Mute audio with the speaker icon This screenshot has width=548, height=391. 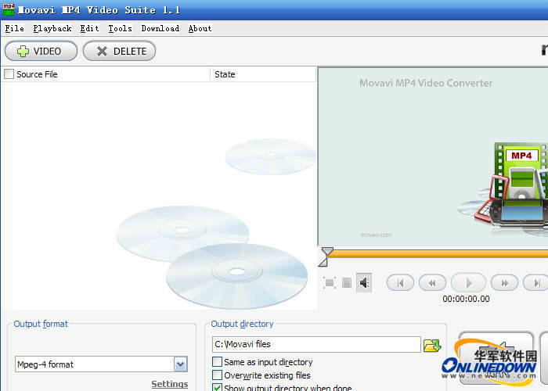click(364, 282)
